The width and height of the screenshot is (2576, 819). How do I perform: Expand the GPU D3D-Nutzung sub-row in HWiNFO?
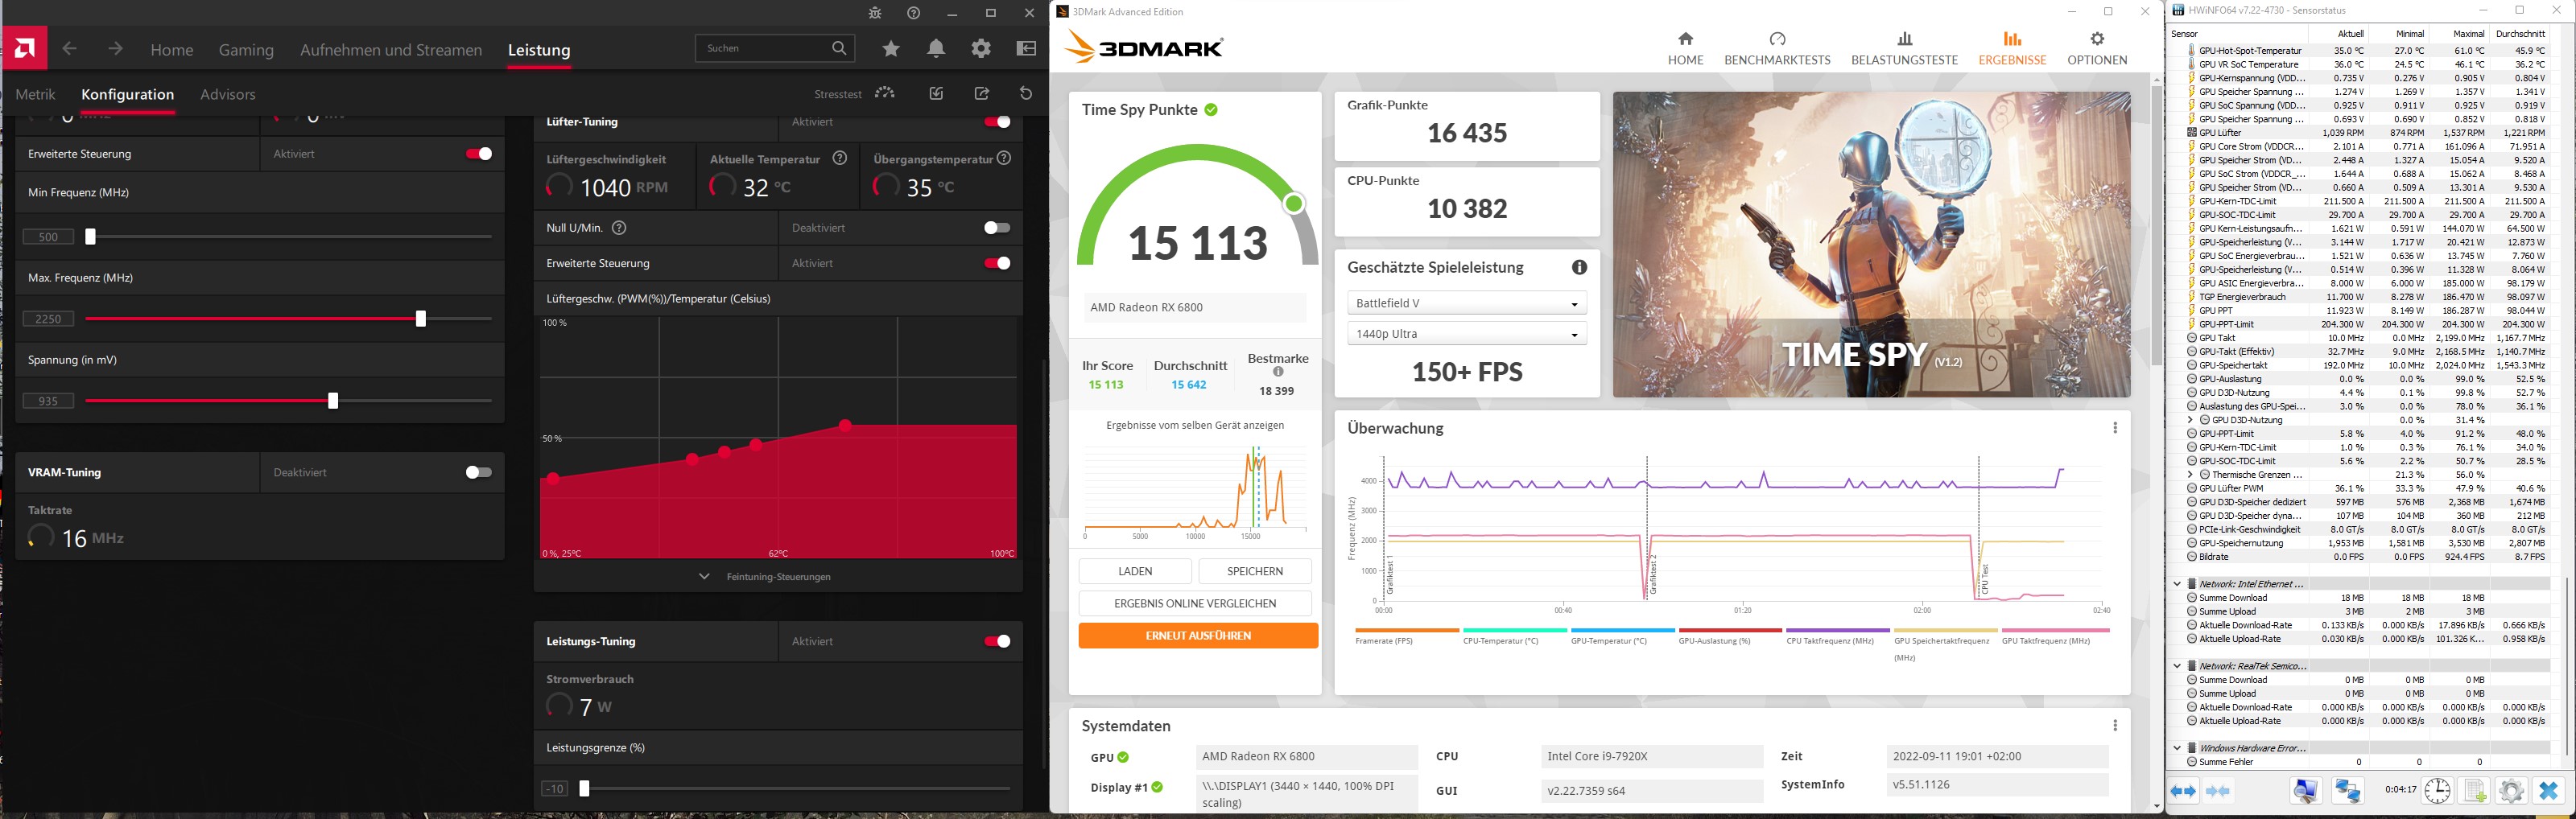pos(2191,420)
